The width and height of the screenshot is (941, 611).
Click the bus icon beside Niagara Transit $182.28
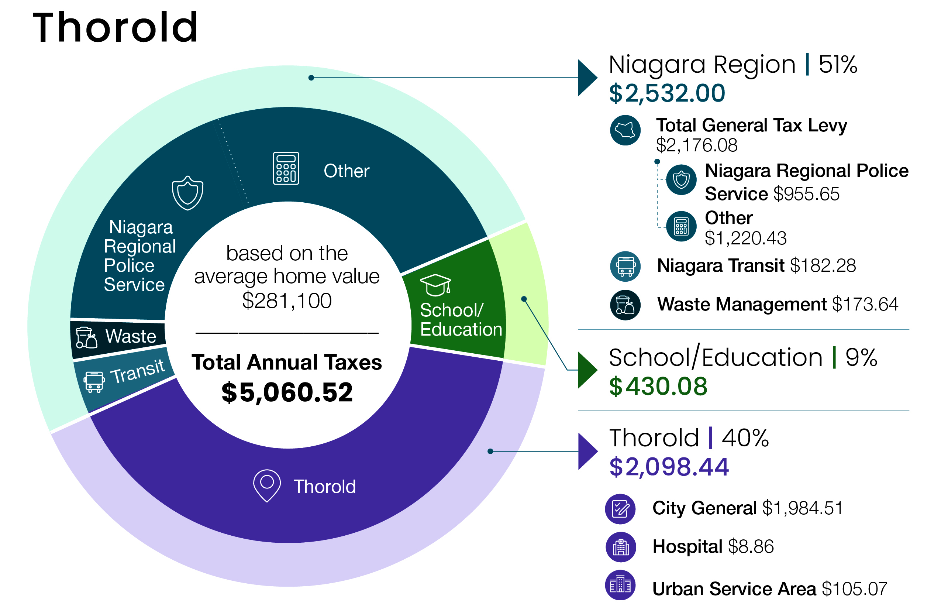point(625,266)
